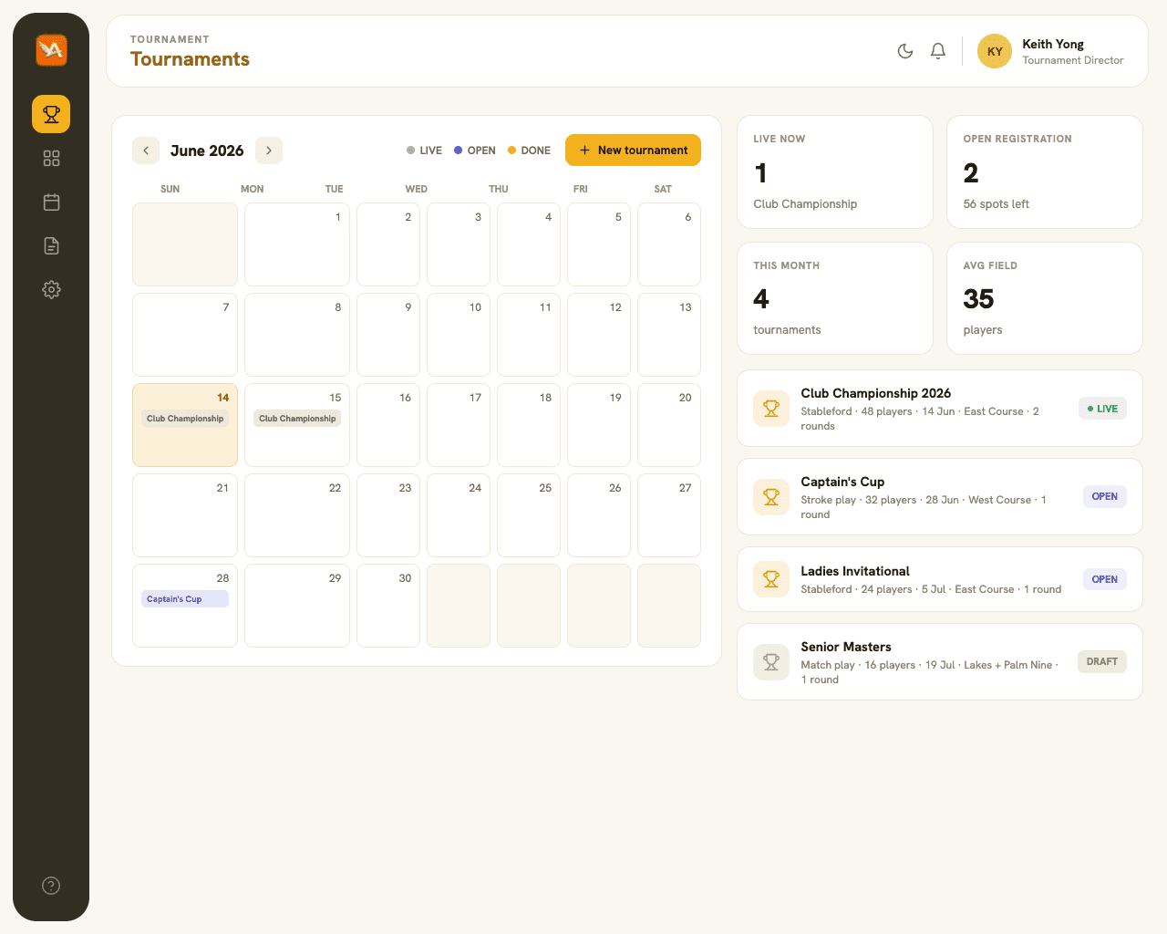
Task: Select June 10 on the calendar
Action: (459, 335)
